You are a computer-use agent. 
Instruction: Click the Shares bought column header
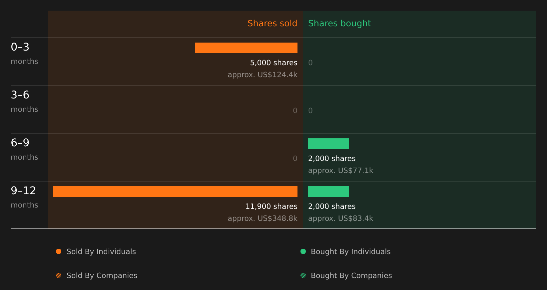pyautogui.click(x=339, y=23)
